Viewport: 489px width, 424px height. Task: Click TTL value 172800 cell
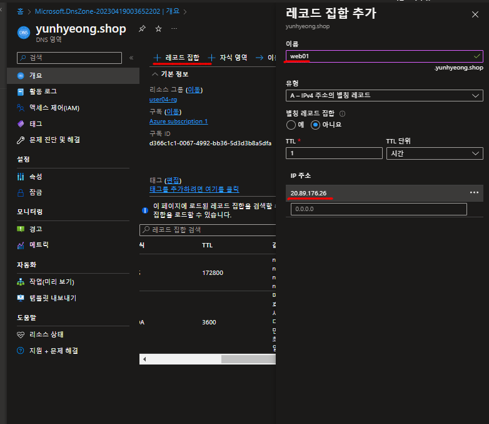[213, 273]
